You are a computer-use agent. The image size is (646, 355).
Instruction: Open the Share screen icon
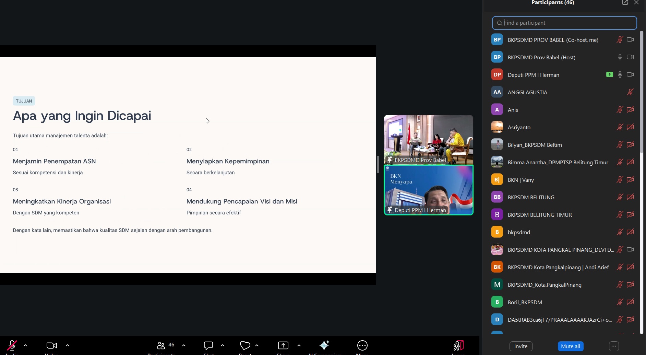coord(283,345)
